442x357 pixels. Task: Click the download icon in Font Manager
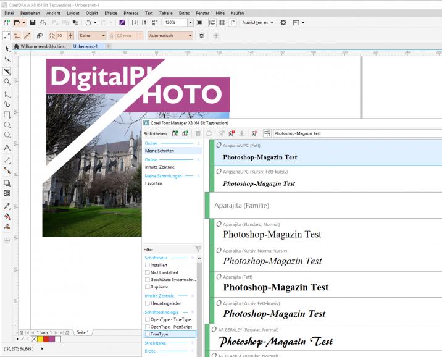click(x=242, y=133)
